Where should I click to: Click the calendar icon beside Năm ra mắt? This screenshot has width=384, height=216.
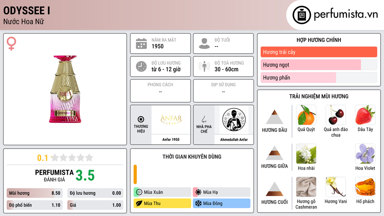(x=141, y=43)
